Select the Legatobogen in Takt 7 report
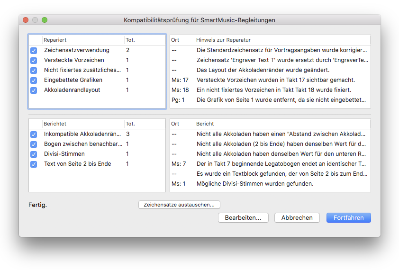Image resolution: width=399 pixels, height=270 pixels. click(x=281, y=164)
